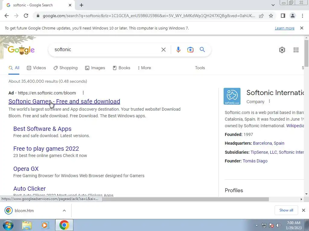
Task: Follow the Wikipedia link
Action: click(295, 126)
